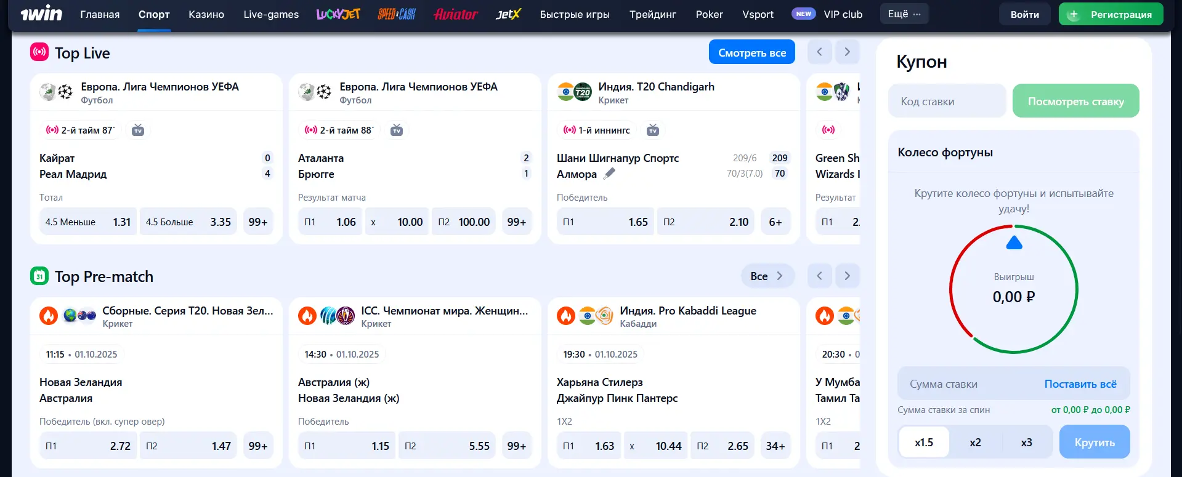The height and width of the screenshot is (477, 1182).
Task: Click the Регистрация button
Action: pos(1111,14)
